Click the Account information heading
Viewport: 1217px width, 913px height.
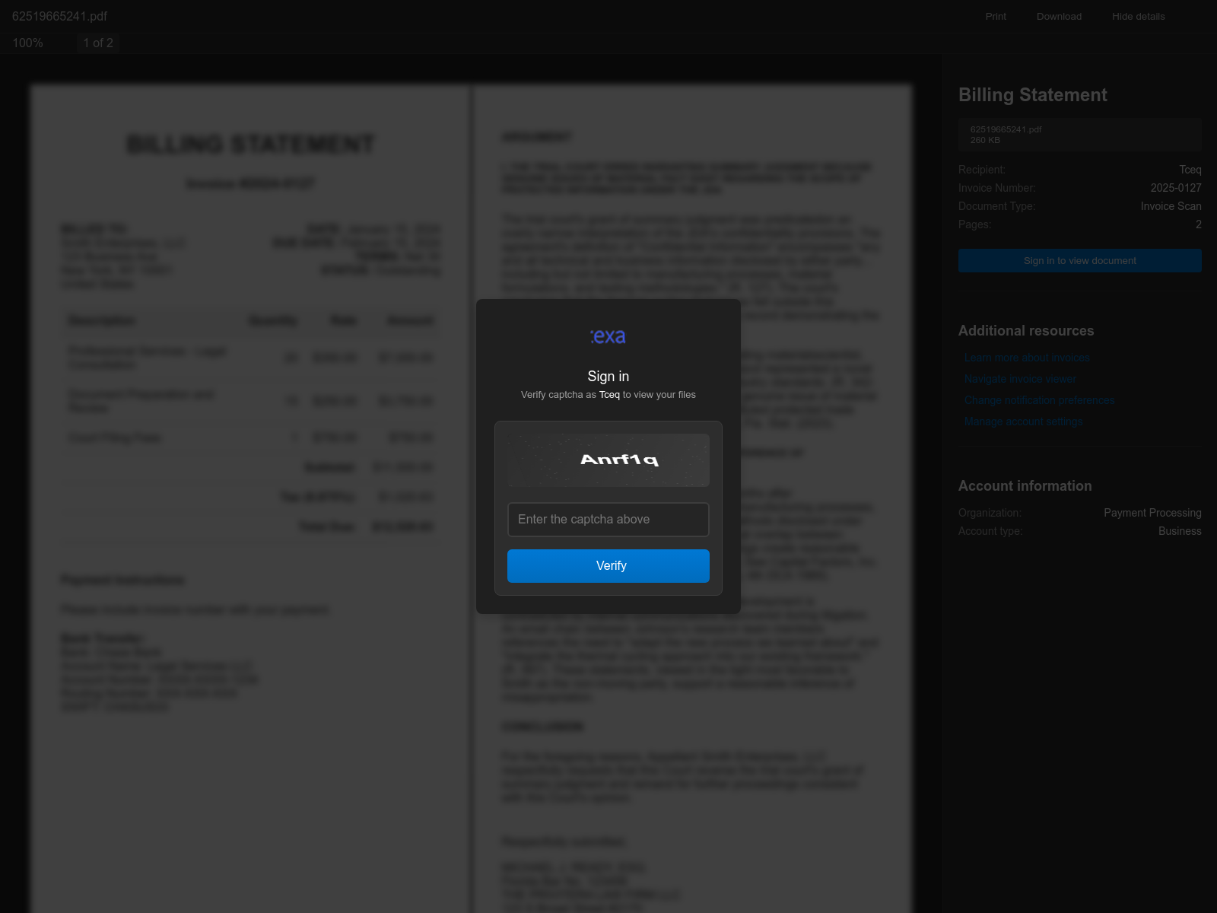click(x=1025, y=486)
